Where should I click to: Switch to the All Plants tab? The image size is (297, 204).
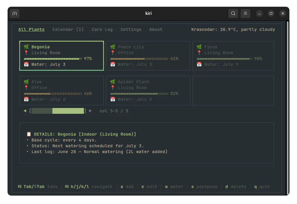click(x=31, y=29)
